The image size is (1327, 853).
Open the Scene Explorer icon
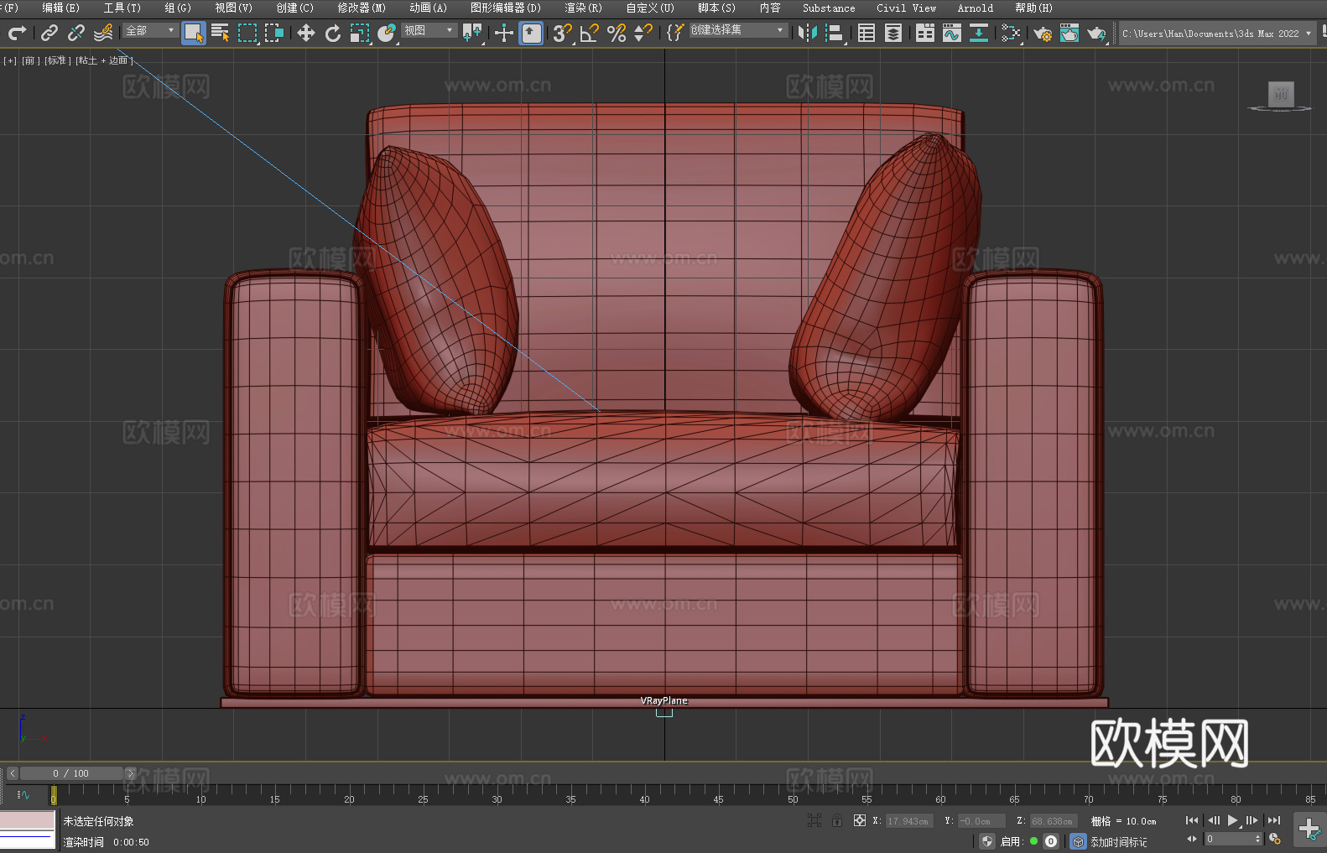[x=866, y=33]
